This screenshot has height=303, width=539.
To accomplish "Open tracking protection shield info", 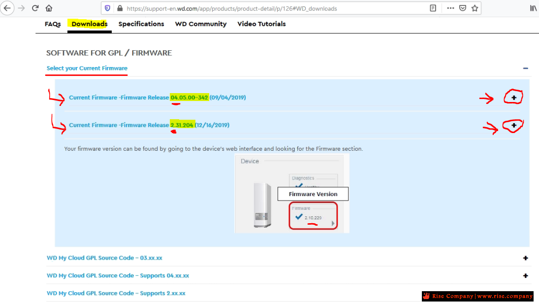I will point(108,8).
